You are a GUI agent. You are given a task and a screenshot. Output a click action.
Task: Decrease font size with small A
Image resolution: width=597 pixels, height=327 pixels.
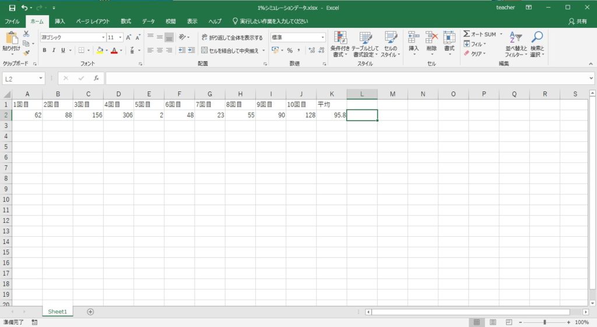(x=138, y=37)
